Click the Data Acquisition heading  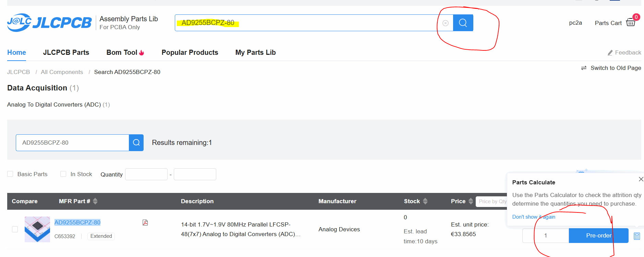37,88
